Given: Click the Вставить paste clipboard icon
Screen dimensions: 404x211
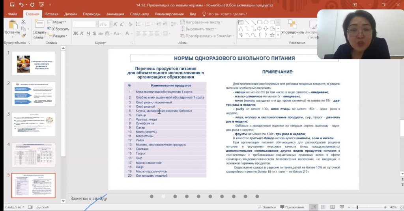Looking at the screenshot, I should (x=13, y=25).
